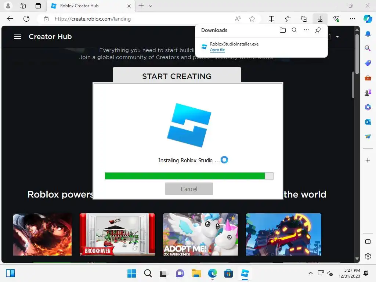Viewport: 376px width, 282px height.
Task: Open the Favorites list
Action: [288, 19]
